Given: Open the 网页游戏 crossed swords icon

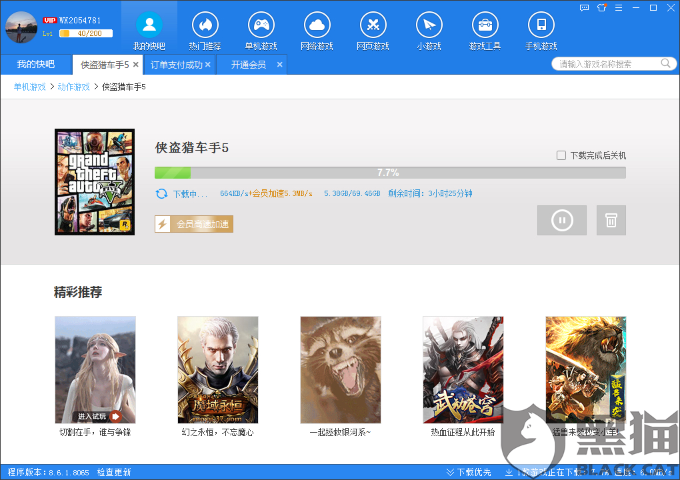Looking at the screenshot, I should point(373,25).
